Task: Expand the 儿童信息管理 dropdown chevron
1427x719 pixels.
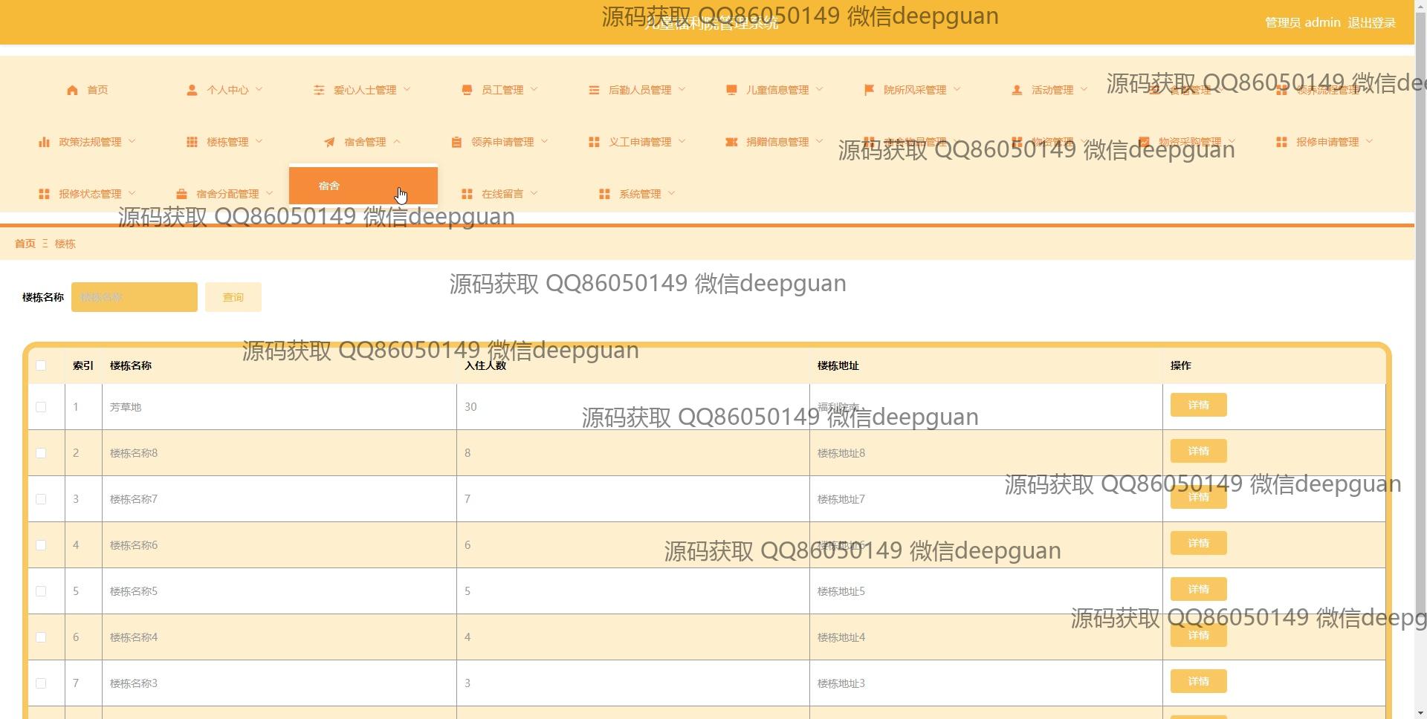Action: [x=820, y=90]
